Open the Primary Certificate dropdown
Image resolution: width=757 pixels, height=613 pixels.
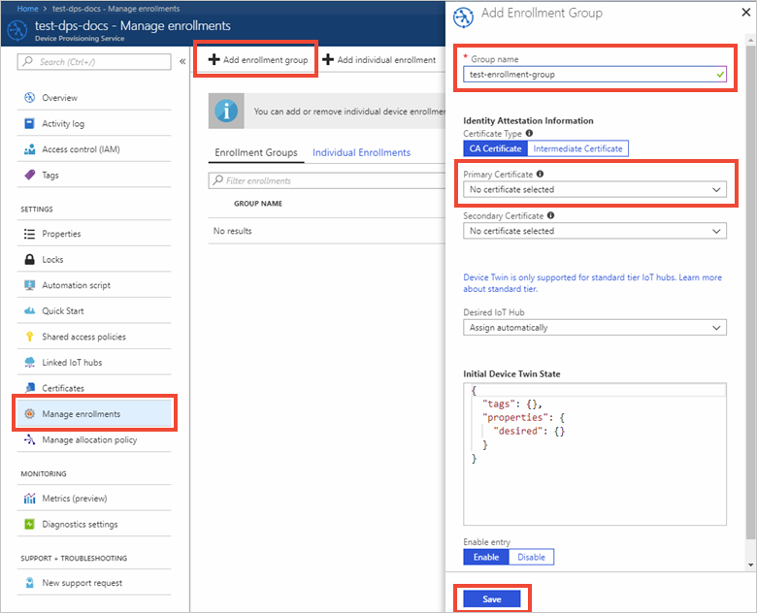point(595,189)
